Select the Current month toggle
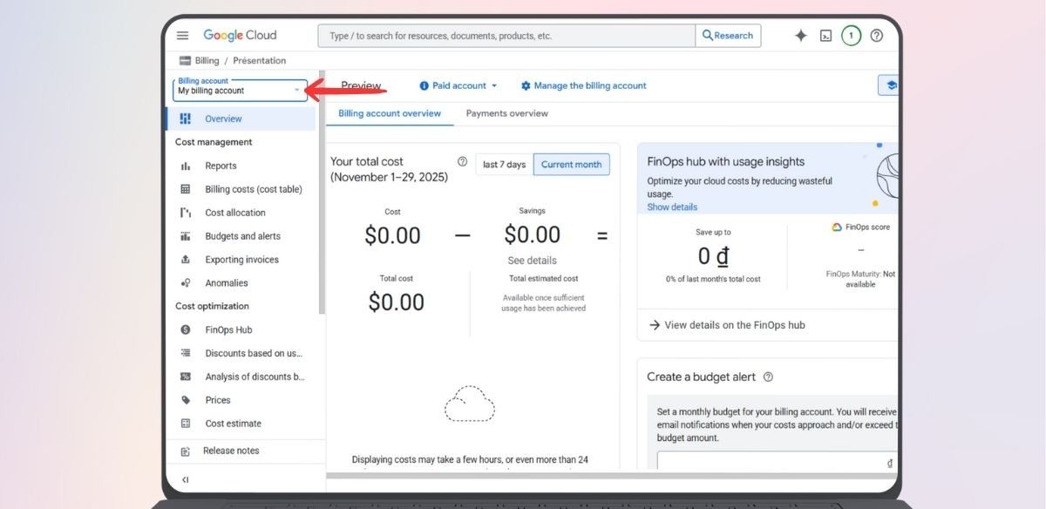This screenshot has height=509, width=1046. coord(571,165)
